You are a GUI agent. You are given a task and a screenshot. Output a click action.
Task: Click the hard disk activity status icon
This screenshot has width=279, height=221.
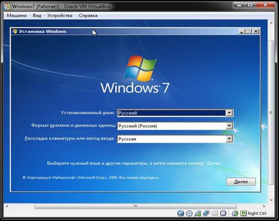(181, 213)
